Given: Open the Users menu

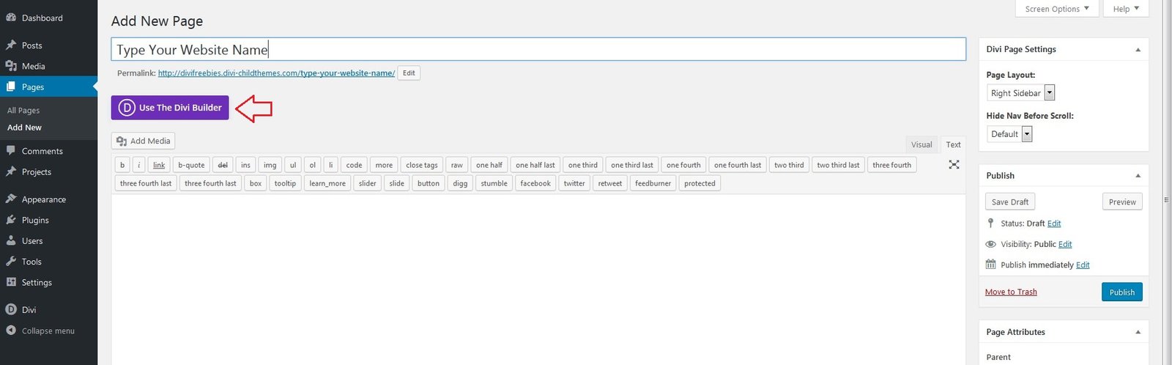Looking at the screenshot, I should (x=32, y=240).
